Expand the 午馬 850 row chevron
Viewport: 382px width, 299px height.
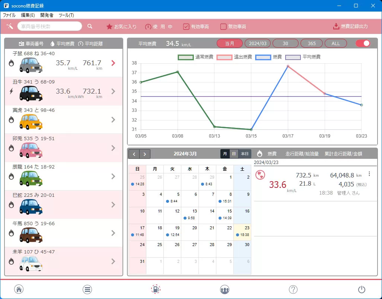pyautogui.click(x=113, y=233)
